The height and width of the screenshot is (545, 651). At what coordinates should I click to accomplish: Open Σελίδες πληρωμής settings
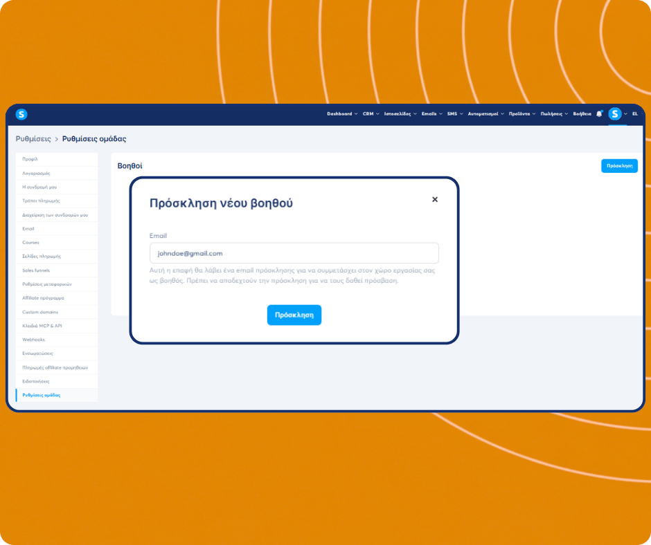pyautogui.click(x=57, y=257)
